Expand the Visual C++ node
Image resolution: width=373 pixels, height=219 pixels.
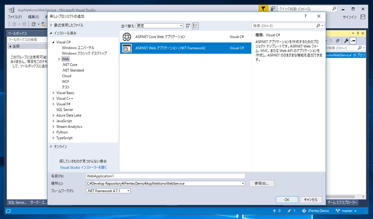coord(53,98)
